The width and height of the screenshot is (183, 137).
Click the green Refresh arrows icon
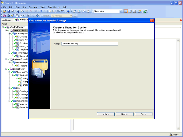[145, 11]
